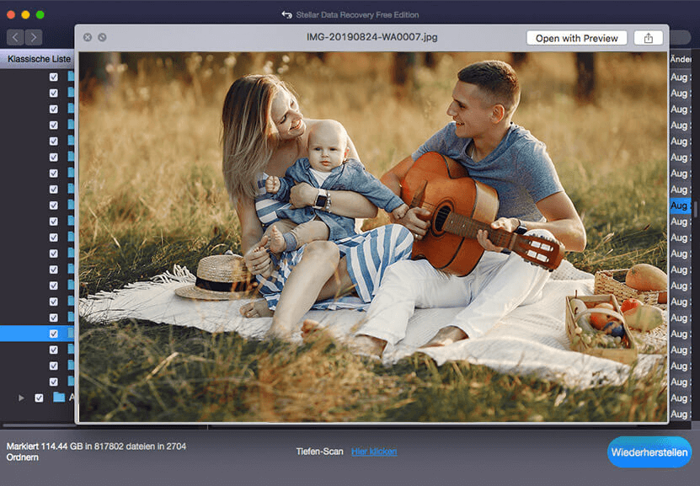Click the forward navigation arrow
The width and height of the screenshot is (700, 486).
tap(34, 37)
